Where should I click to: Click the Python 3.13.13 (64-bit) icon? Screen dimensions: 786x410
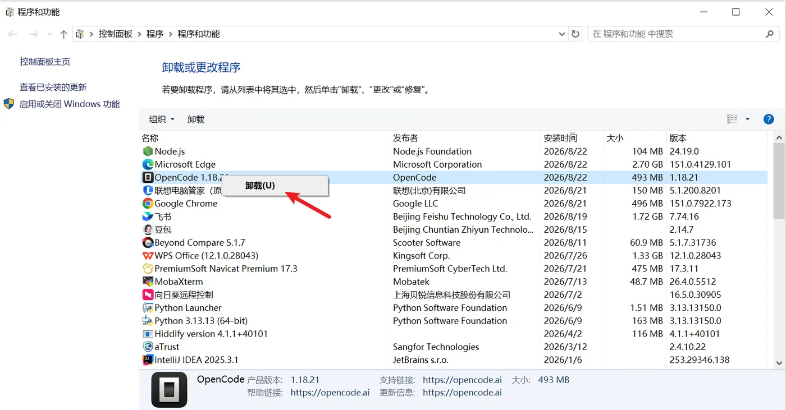coord(148,321)
